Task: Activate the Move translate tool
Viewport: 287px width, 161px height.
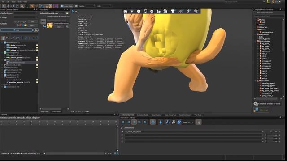Action: (x=8, y=6)
